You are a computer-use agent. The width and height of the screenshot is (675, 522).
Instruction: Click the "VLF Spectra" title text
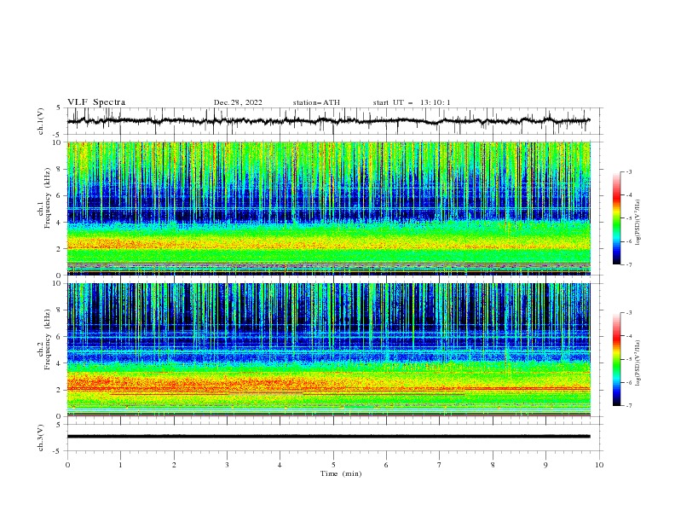coord(96,102)
